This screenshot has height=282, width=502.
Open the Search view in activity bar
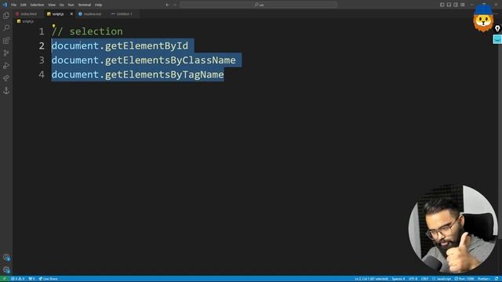[x=6, y=28]
